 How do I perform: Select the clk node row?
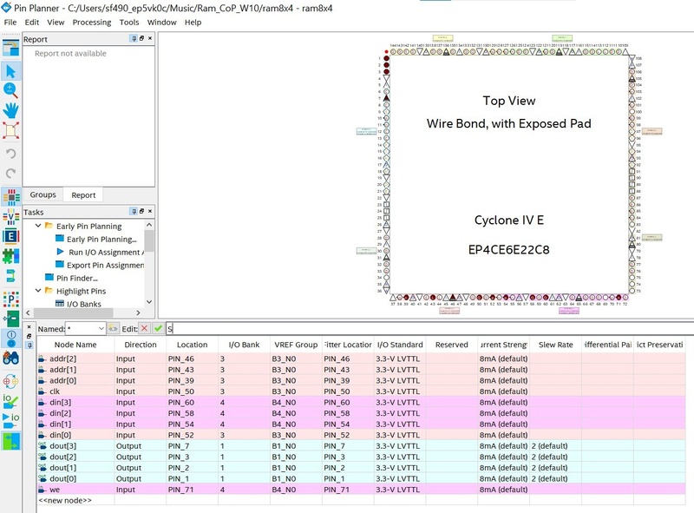point(361,391)
